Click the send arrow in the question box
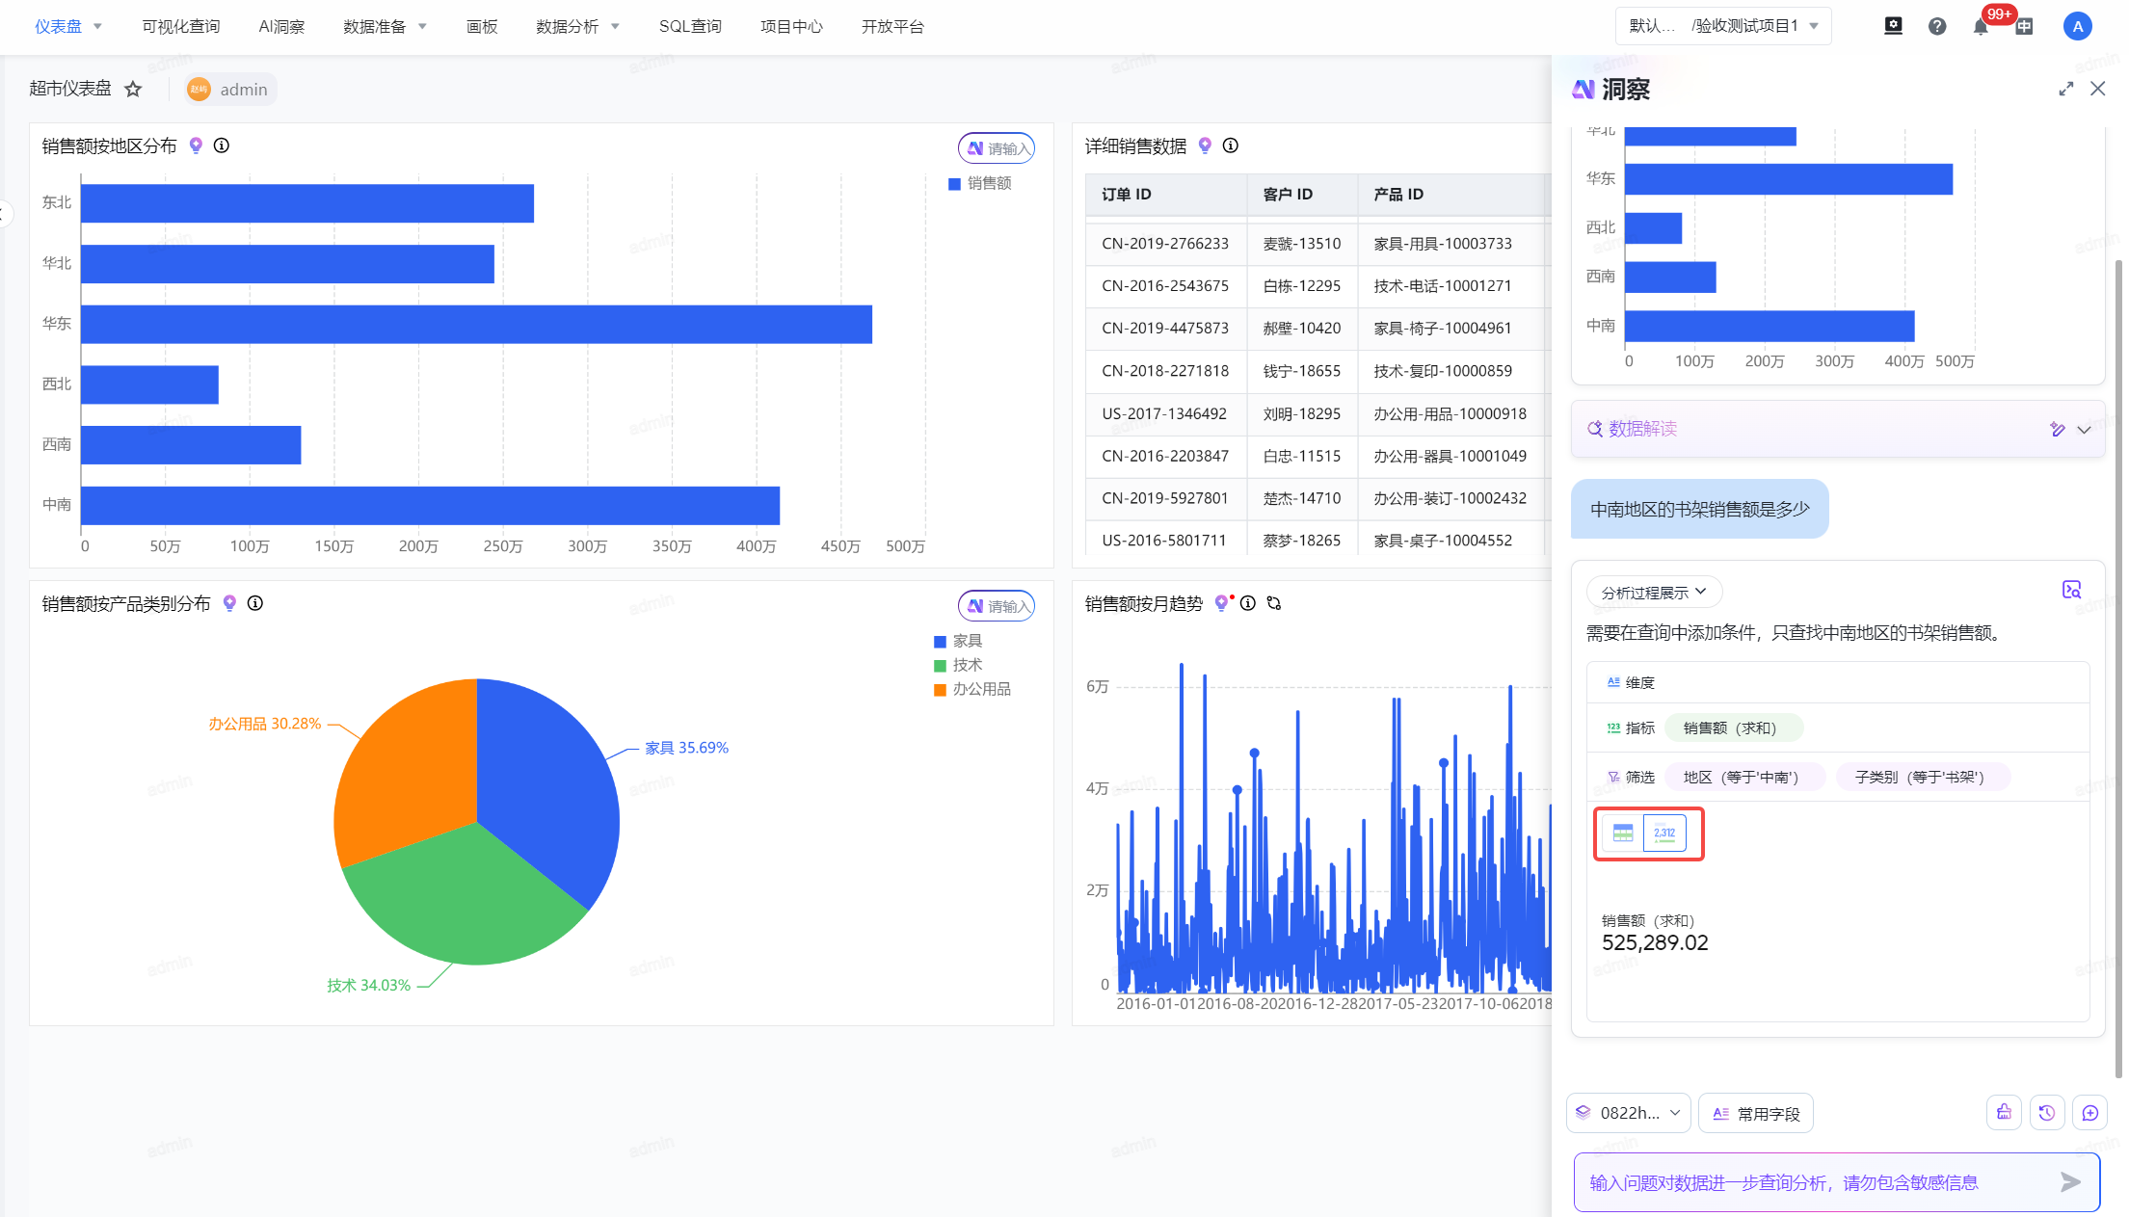 [2070, 1182]
